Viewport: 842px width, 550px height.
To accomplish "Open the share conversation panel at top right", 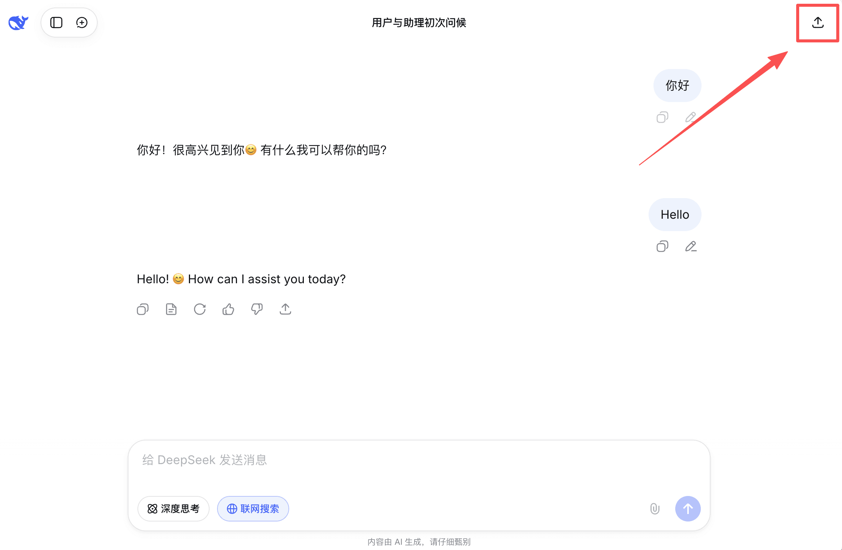I will click(x=817, y=23).
